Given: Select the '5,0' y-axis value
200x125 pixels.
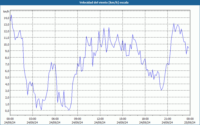Looking at the screenshot, I should 7,77.
